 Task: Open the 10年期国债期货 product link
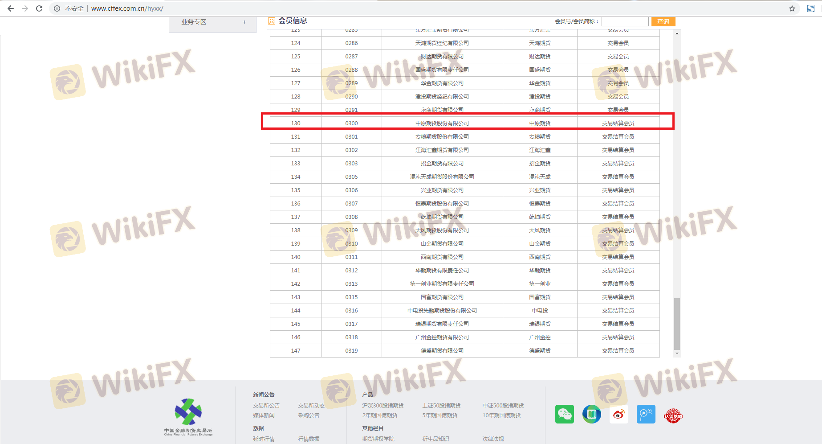(x=501, y=415)
